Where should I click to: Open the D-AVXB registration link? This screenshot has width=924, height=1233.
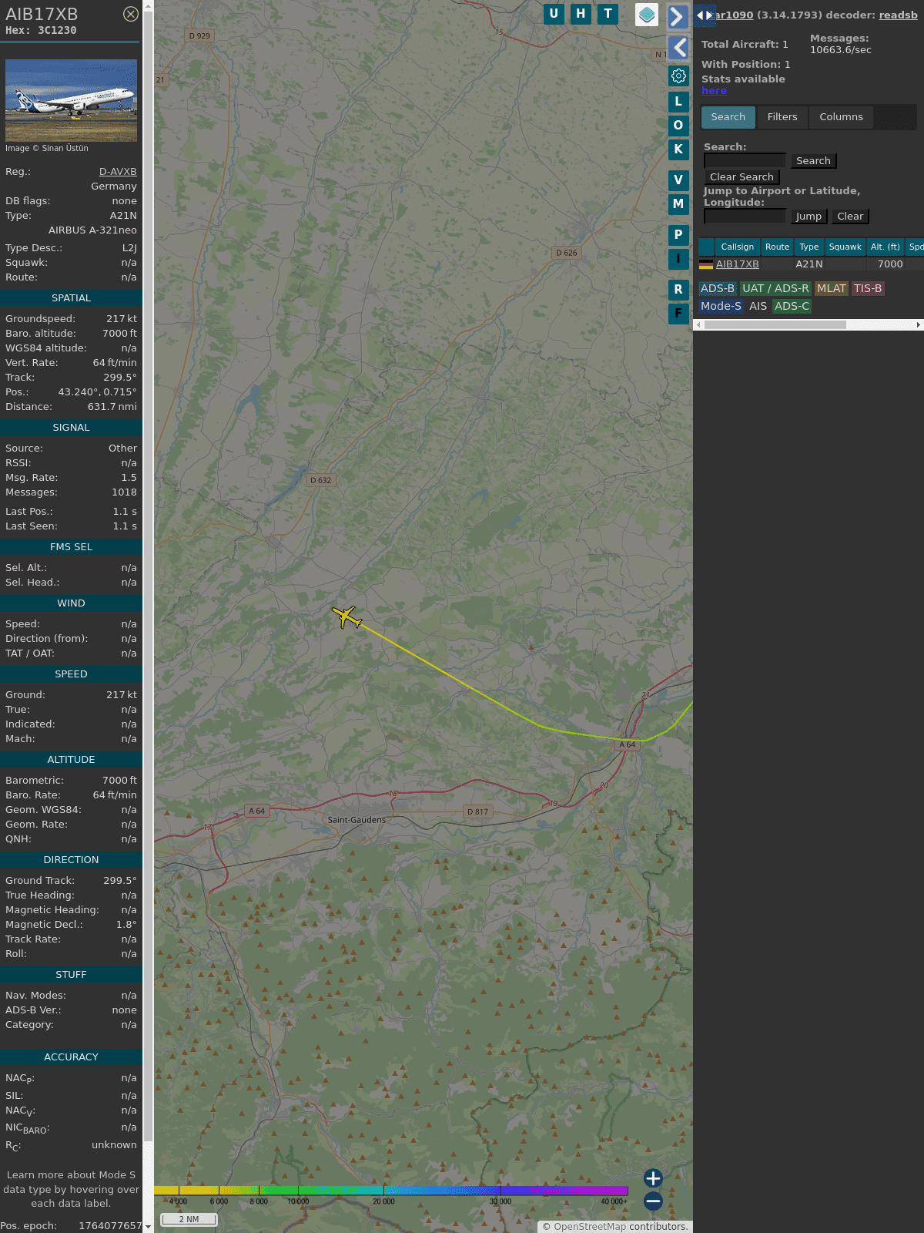click(x=118, y=172)
